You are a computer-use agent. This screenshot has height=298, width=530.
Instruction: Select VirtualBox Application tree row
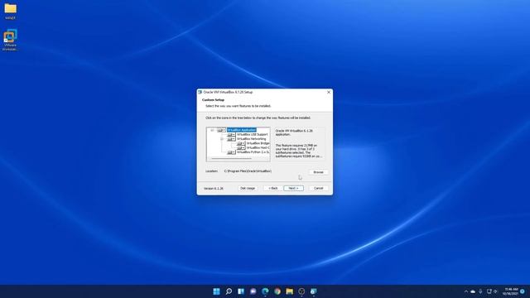pyautogui.click(x=241, y=130)
